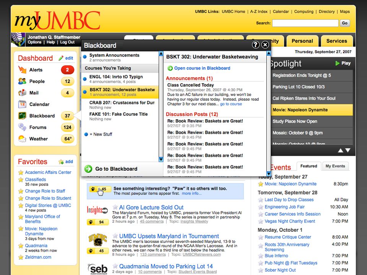Click the Alerts count badge showing 2
This screenshot has height=275, width=367.
click(67, 70)
